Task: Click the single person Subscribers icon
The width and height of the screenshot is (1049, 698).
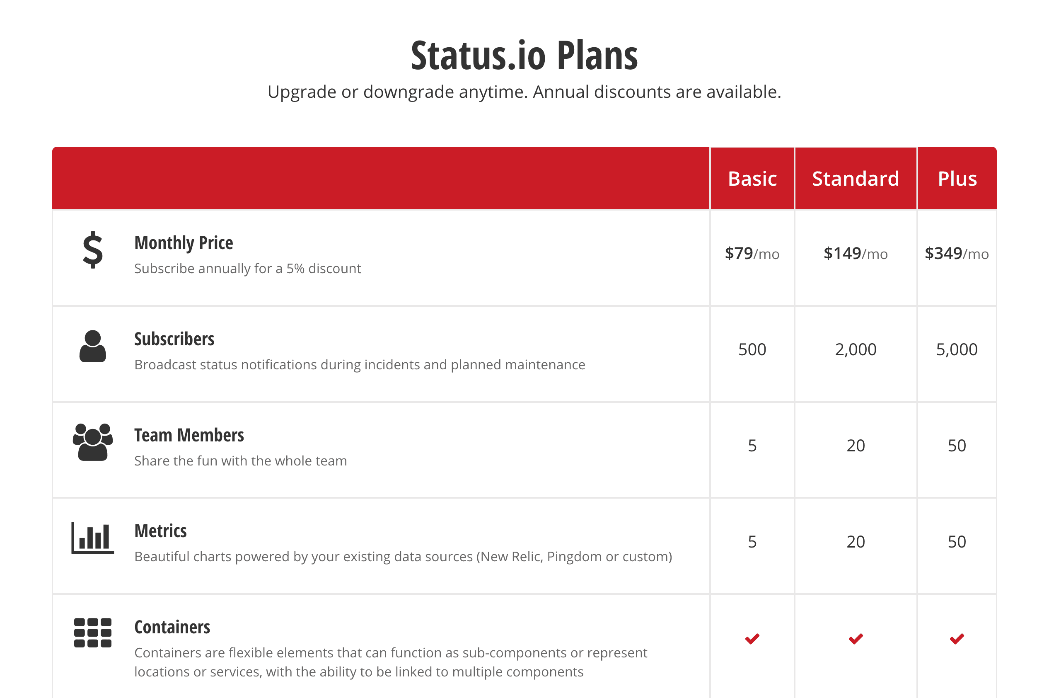Action: pyautogui.click(x=92, y=347)
